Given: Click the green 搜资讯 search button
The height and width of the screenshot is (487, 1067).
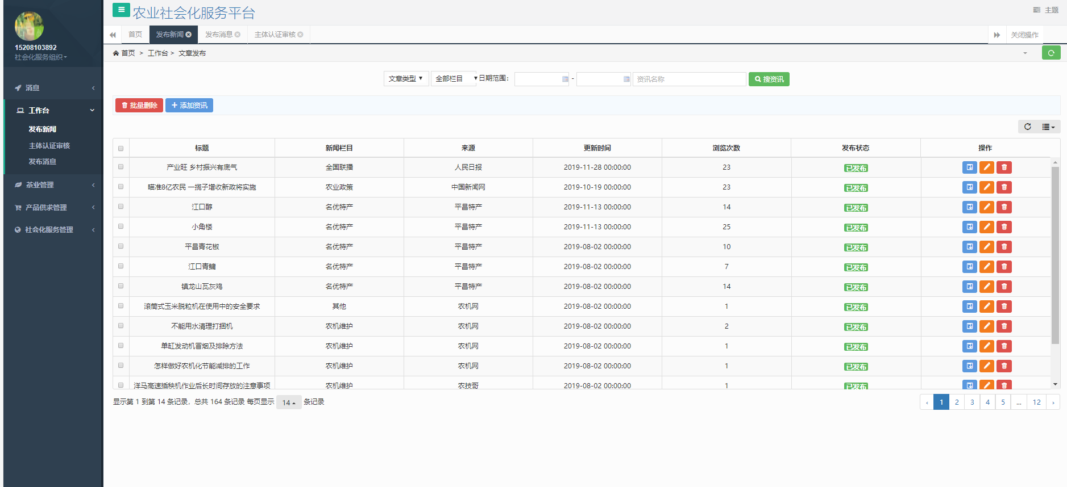Looking at the screenshot, I should click(x=769, y=79).
